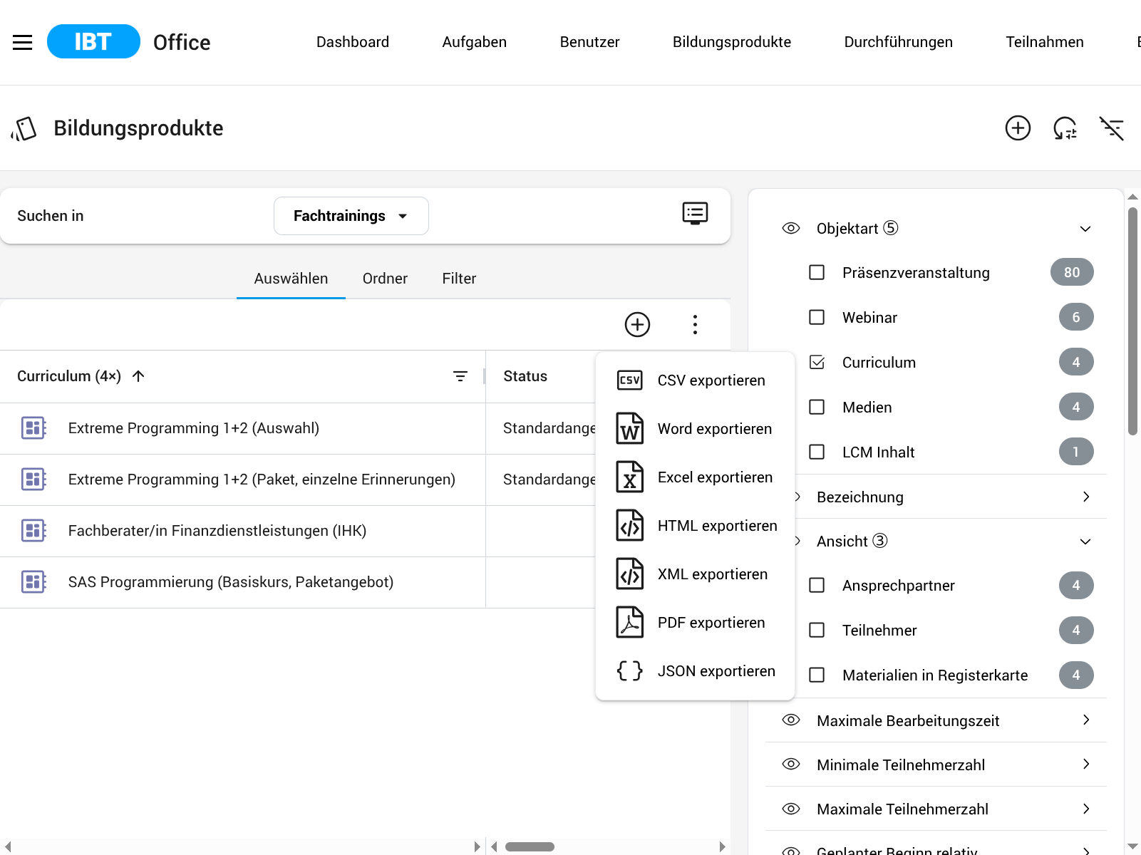This screenshot has width=1141, height=855.
Task: Go to Benutzer in top navigation
Action: point(590,42)
